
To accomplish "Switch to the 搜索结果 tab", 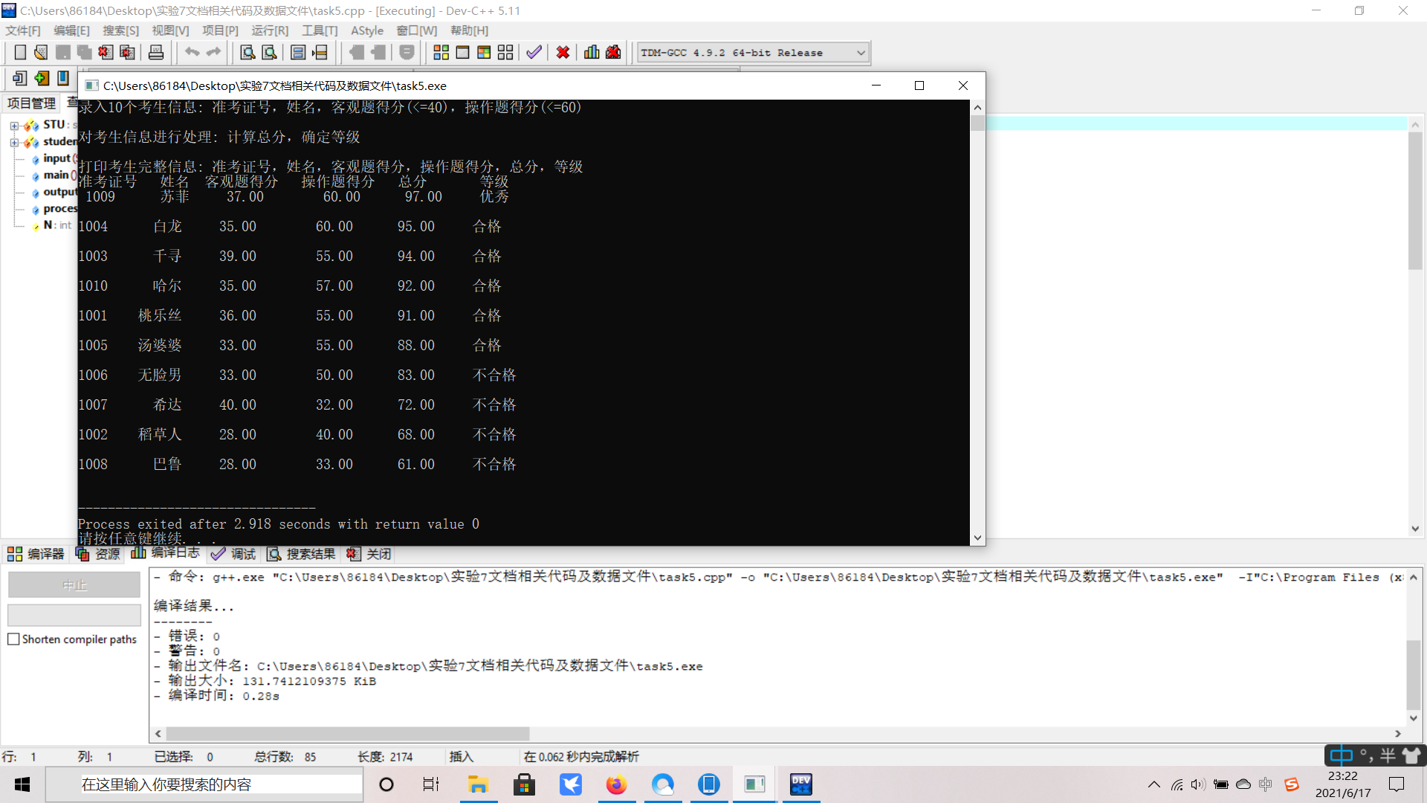I will click(x=302, y=554).
